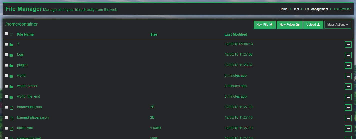Open the Mass Actions dropdown
The width and height of the screenshot is (356, 139).
pyautogui.click(x=337, y=25)
